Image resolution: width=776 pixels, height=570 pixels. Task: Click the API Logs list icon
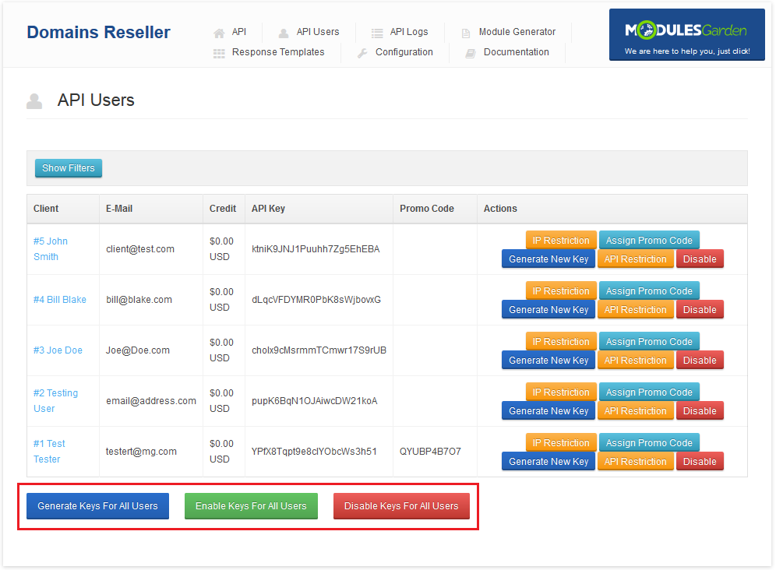(377, 33)
